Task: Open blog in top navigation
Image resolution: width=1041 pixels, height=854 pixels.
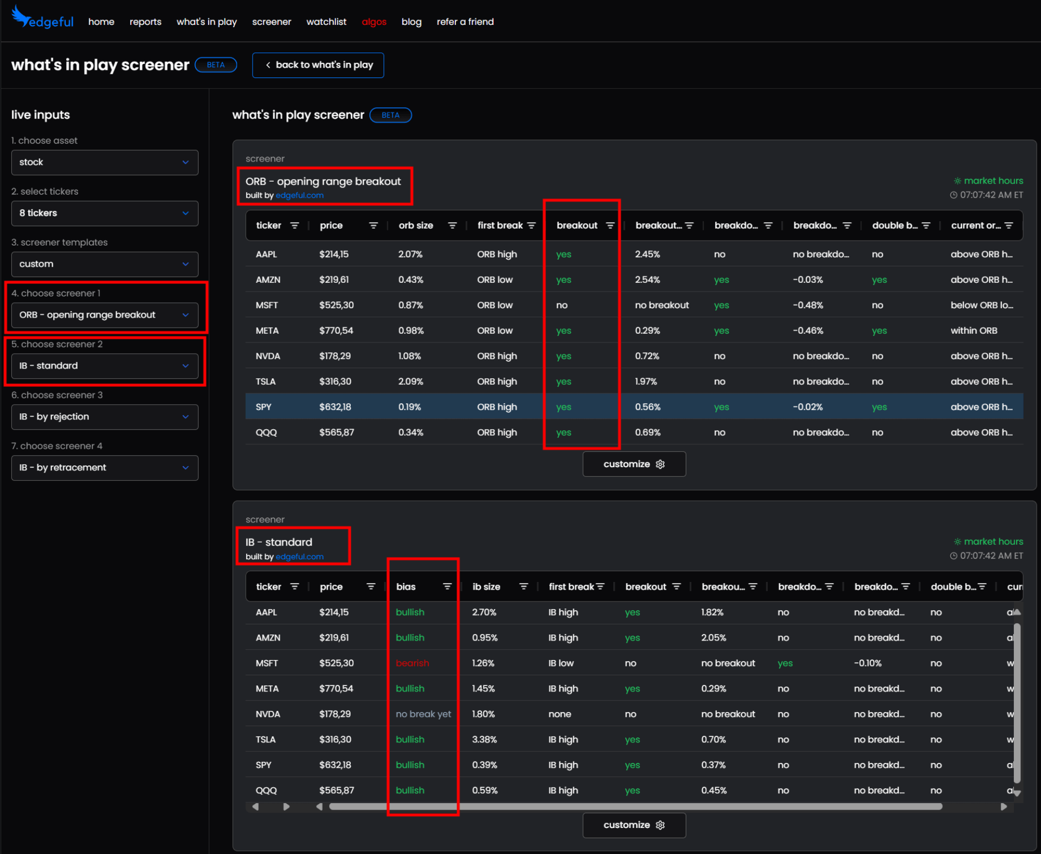Action: (x=412, y=22)
